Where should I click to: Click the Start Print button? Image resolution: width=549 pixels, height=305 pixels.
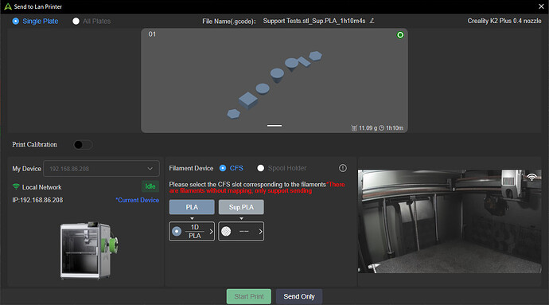click(249, 296)
